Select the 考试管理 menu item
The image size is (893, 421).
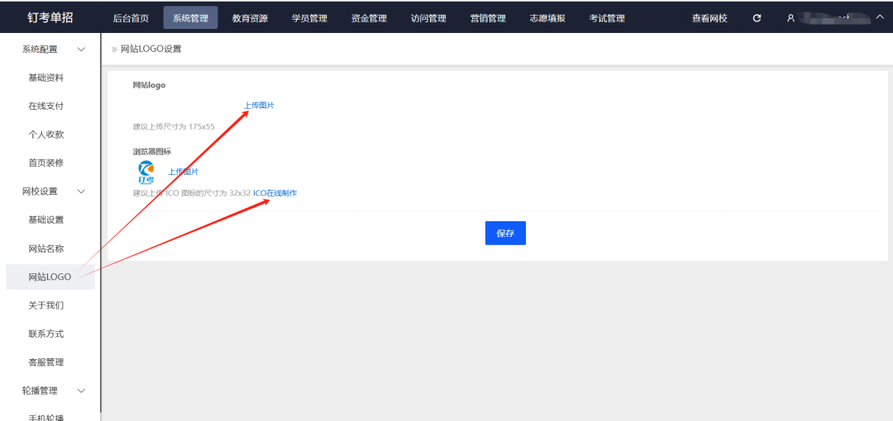[x=607, y=18]
